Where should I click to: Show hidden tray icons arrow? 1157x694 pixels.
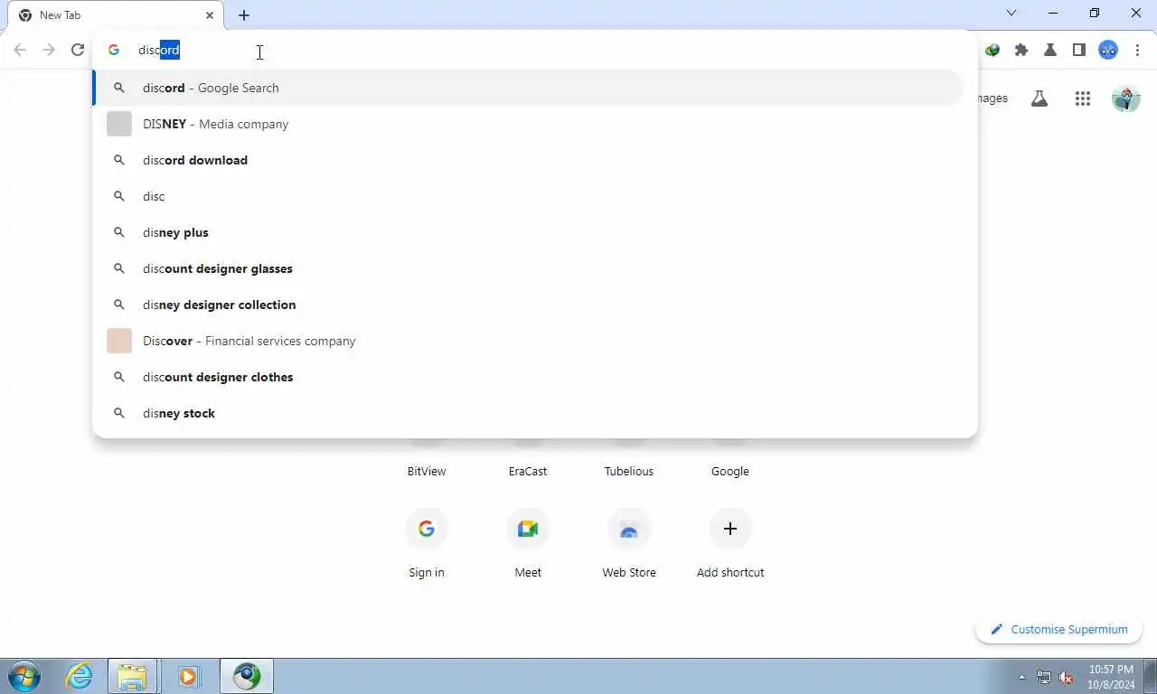[1022, 677]
